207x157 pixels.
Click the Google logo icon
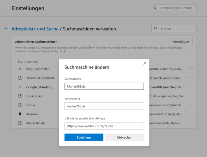(x=20, y=87)
